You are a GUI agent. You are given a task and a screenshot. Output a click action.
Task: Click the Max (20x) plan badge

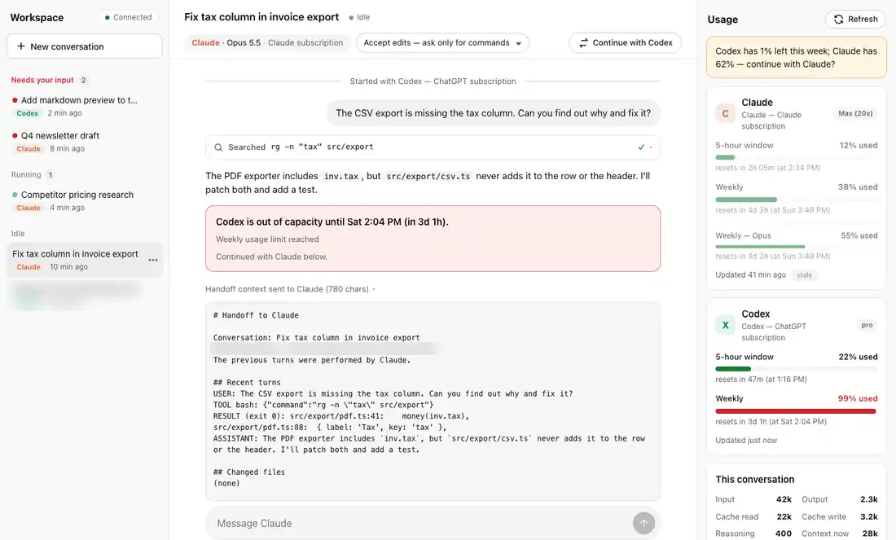[x=855, y=113]
